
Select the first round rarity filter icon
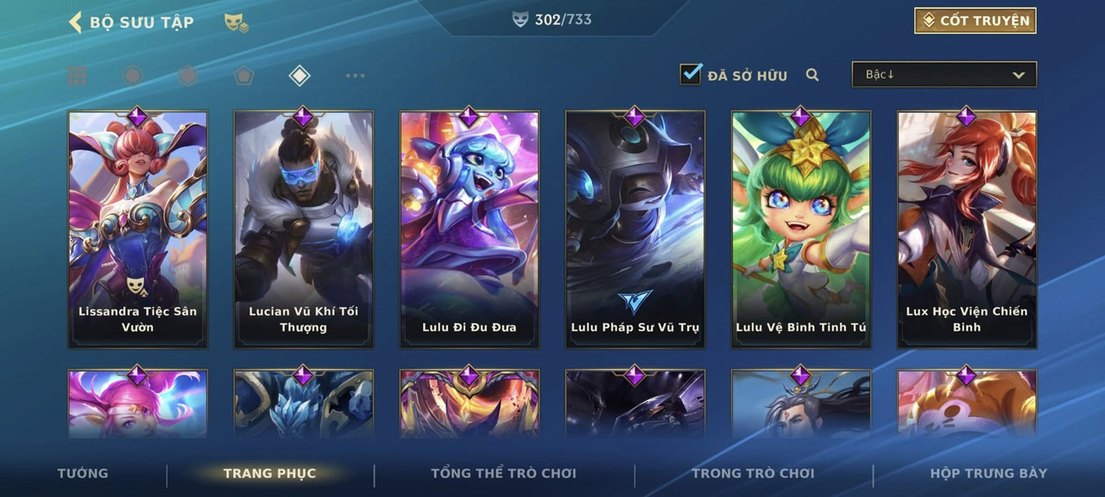[x=132, y=76]
